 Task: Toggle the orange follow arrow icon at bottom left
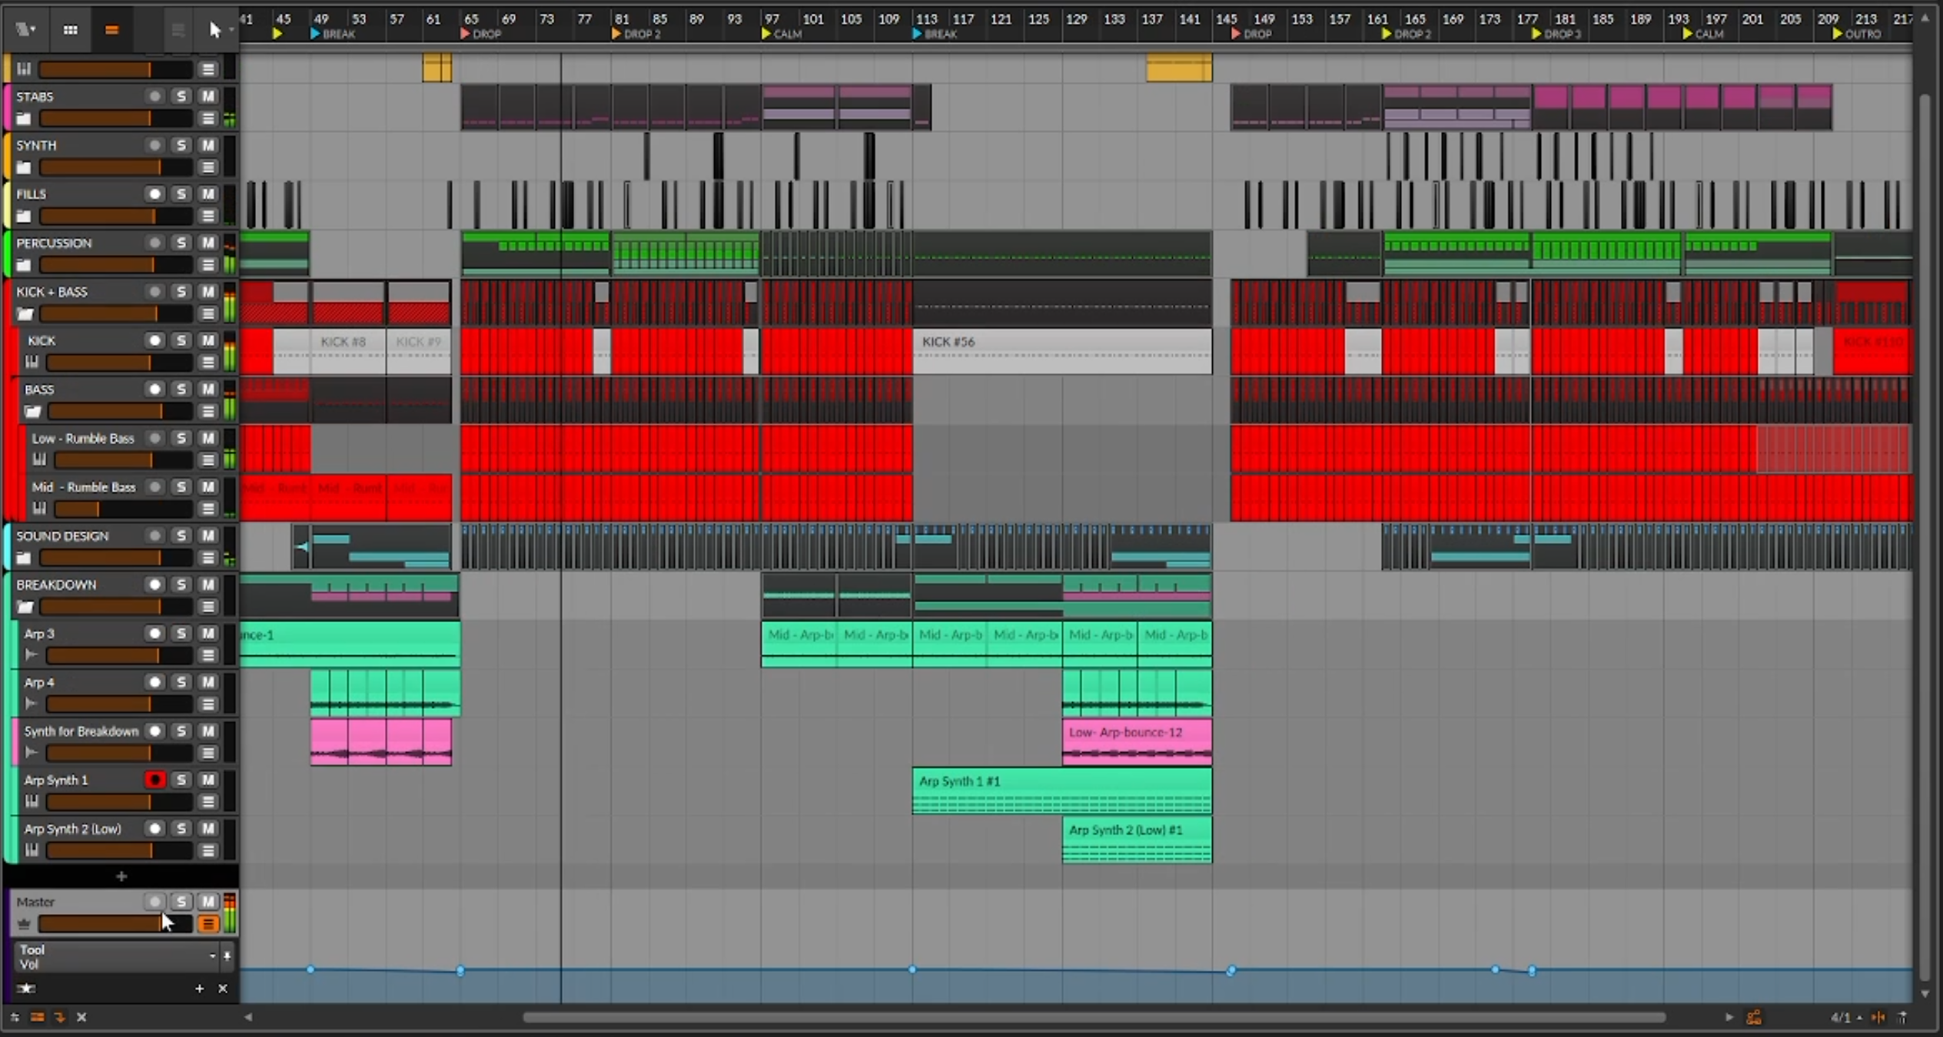(59, 1017)
